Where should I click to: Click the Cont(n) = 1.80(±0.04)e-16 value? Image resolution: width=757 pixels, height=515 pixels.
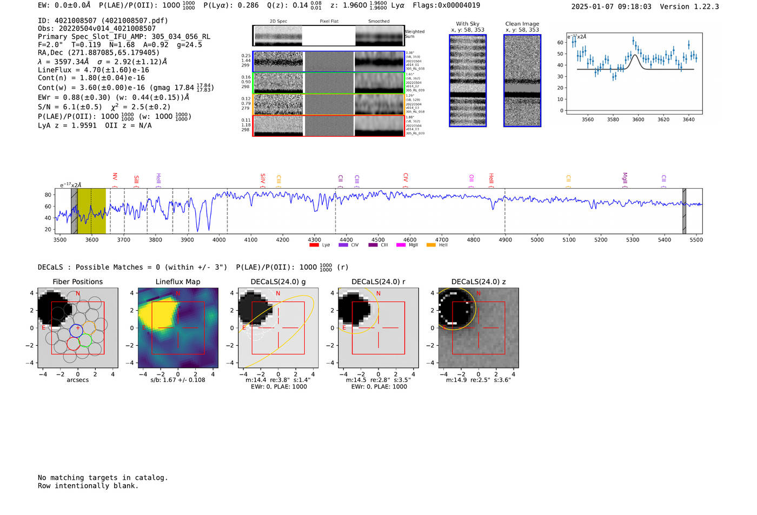coord(91,78)
